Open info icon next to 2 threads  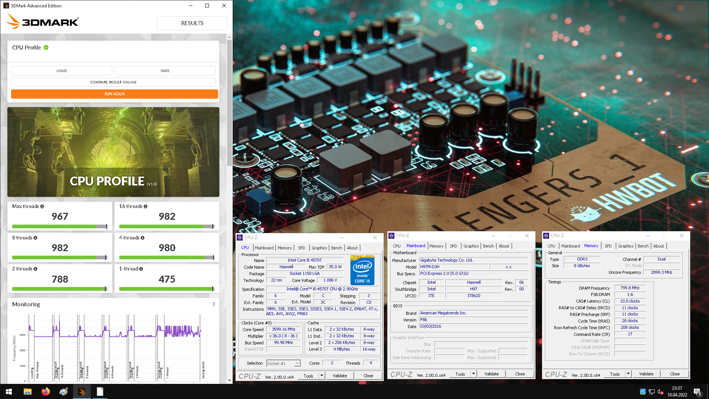tap(35, 269)
